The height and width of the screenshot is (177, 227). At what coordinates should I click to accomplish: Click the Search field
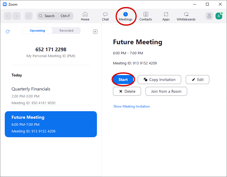55,16
